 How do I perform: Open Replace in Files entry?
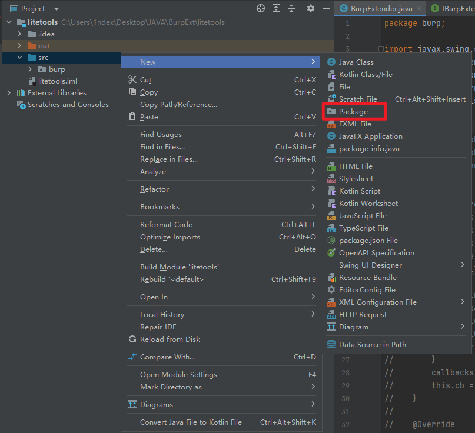click(222, 159)
